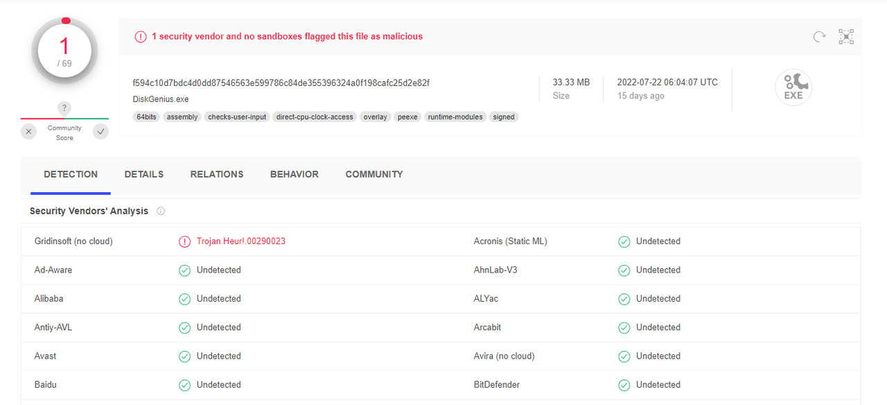Open the similar files graph icon
887x405 pixels.
[846, 37]
